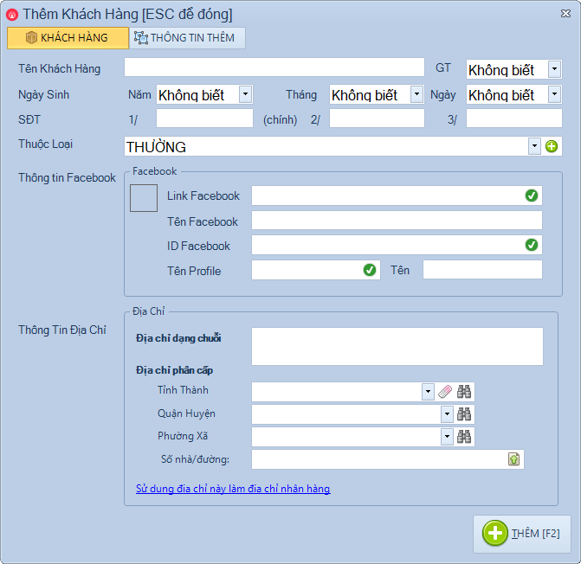Screen dimensions: 581x564
Task: Focus the Địa chỉ dạng chuỗi text area
Action: coord(397,346)
